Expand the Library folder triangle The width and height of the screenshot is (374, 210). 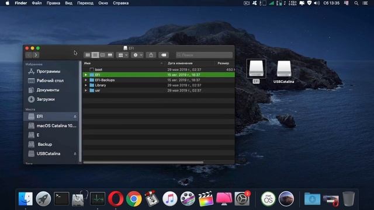[86, 85]
